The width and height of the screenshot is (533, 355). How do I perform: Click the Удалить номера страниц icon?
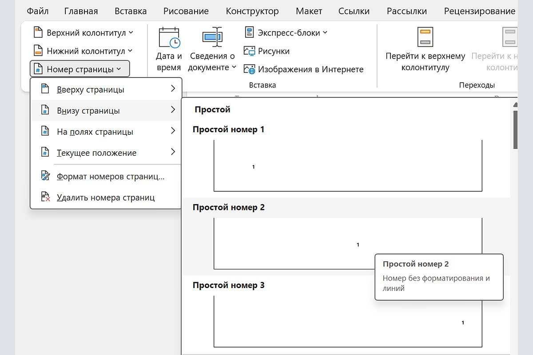[x=45, y=197]
